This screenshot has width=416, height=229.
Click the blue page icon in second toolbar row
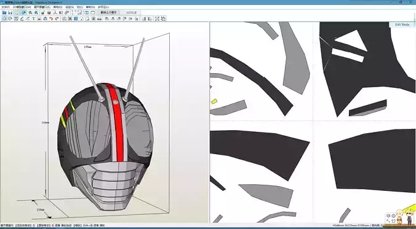click(76, 19)
